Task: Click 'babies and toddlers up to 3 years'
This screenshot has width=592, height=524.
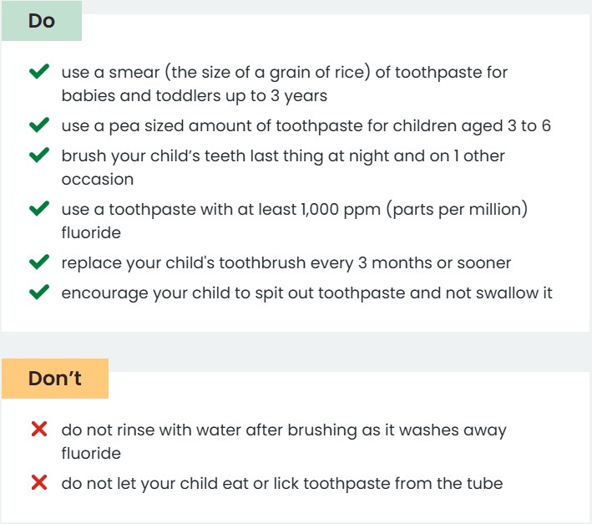Action: coord(195,96)
